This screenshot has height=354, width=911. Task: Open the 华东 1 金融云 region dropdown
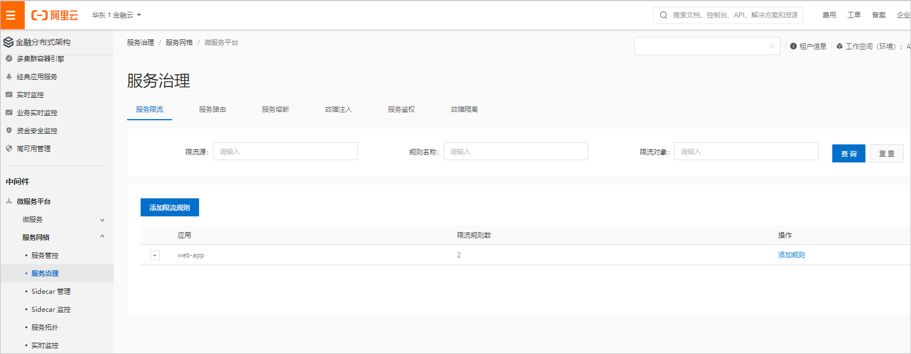[116, 15]
